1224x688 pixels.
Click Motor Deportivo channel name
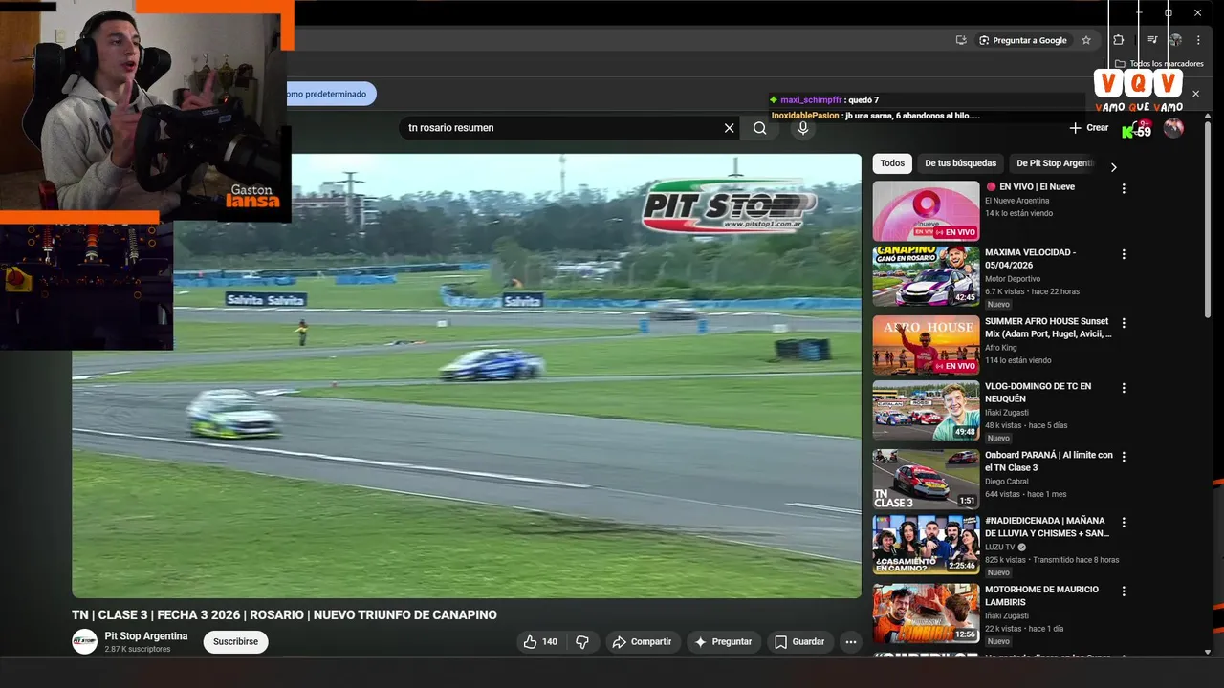pyautogui.click(x=1013, y=279)
